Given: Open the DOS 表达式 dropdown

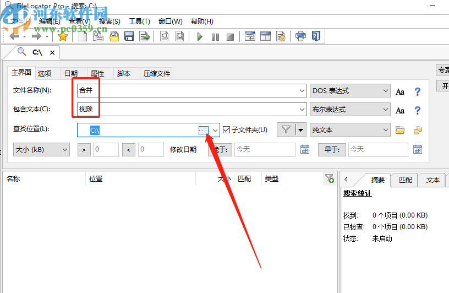Looking at the screenshot, I should [350, 90].
